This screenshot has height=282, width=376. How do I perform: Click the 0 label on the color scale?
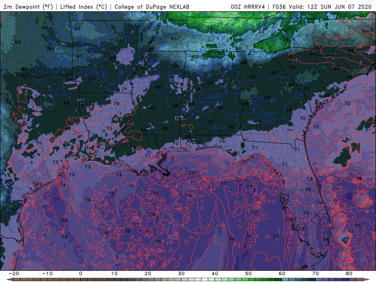click(80, 274)
